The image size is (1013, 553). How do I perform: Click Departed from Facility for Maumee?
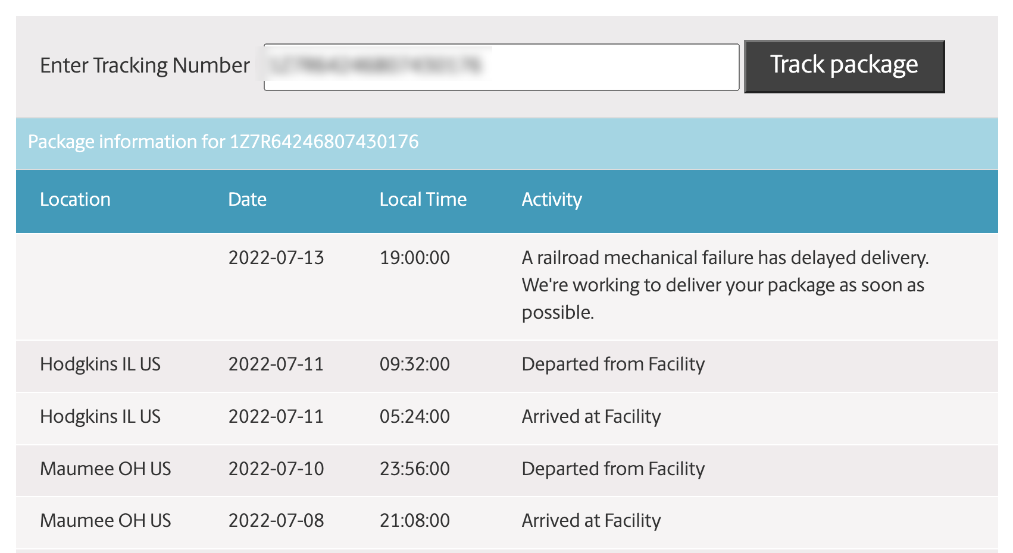(x=612, y=469)
